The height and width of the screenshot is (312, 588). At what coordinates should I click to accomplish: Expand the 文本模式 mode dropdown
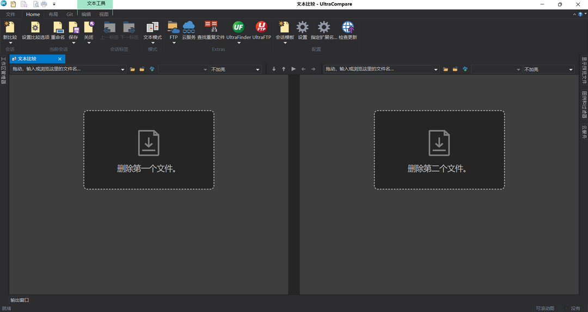point(152,43)
